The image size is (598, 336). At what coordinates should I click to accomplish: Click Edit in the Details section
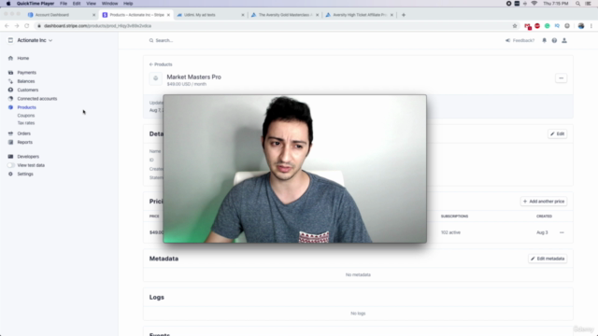coord(557,133)
